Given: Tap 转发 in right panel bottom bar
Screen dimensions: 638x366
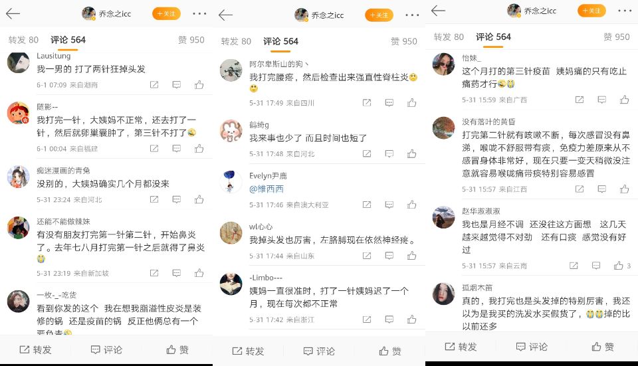Looking at the screenshot, I should coord(461,347).
